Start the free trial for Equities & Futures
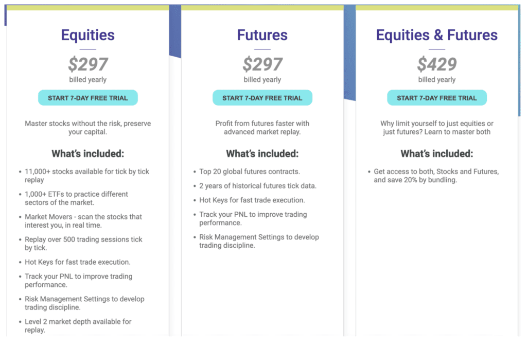The height and width of the screenshot is (344, 527). click(437, 97)
